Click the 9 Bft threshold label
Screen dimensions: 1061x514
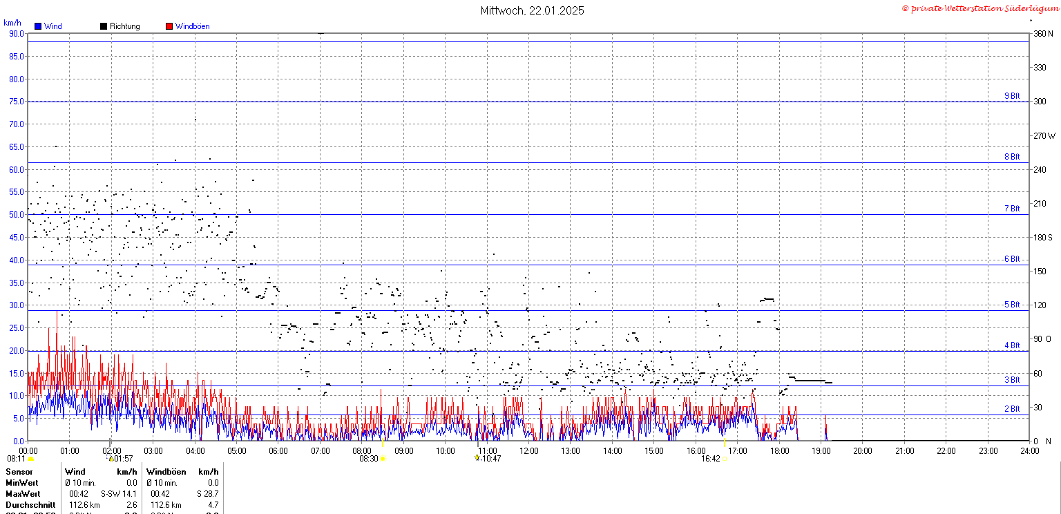[x=1011, y=96]
